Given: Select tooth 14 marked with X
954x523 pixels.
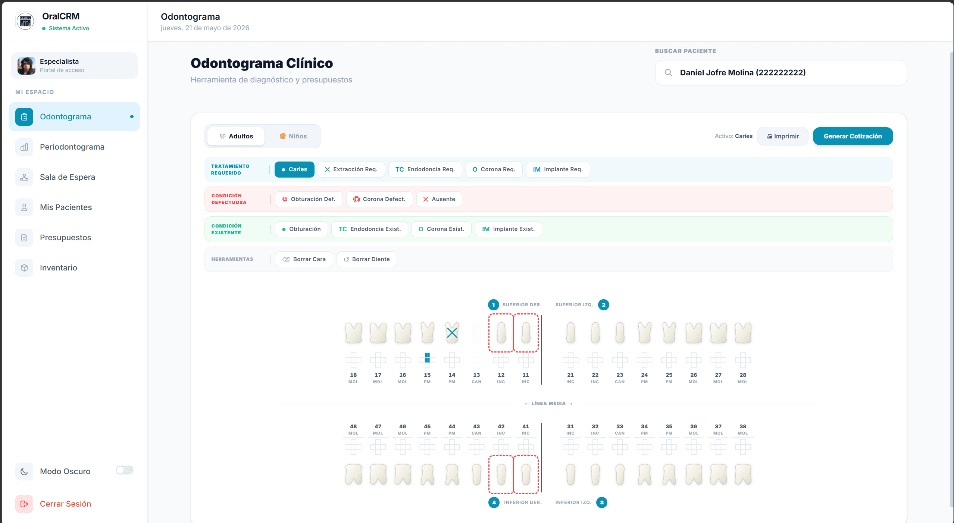Looking at the screenshot, I should click(x=452, y=333).
